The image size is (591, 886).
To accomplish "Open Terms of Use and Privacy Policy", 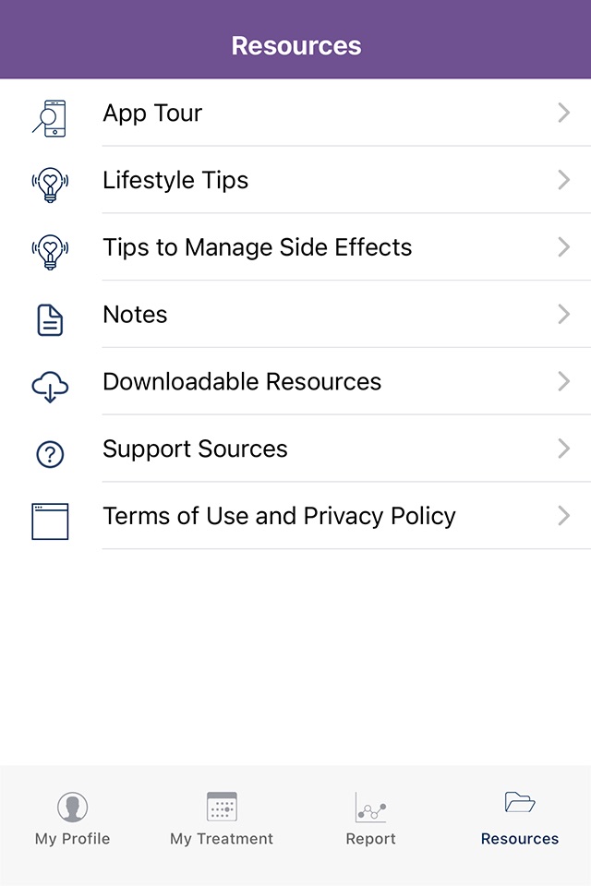I will pos(279,516).
